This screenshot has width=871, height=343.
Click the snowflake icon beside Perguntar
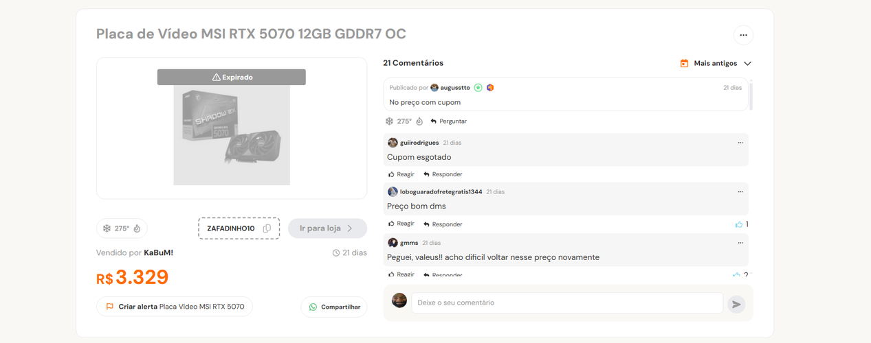point(389,121)
